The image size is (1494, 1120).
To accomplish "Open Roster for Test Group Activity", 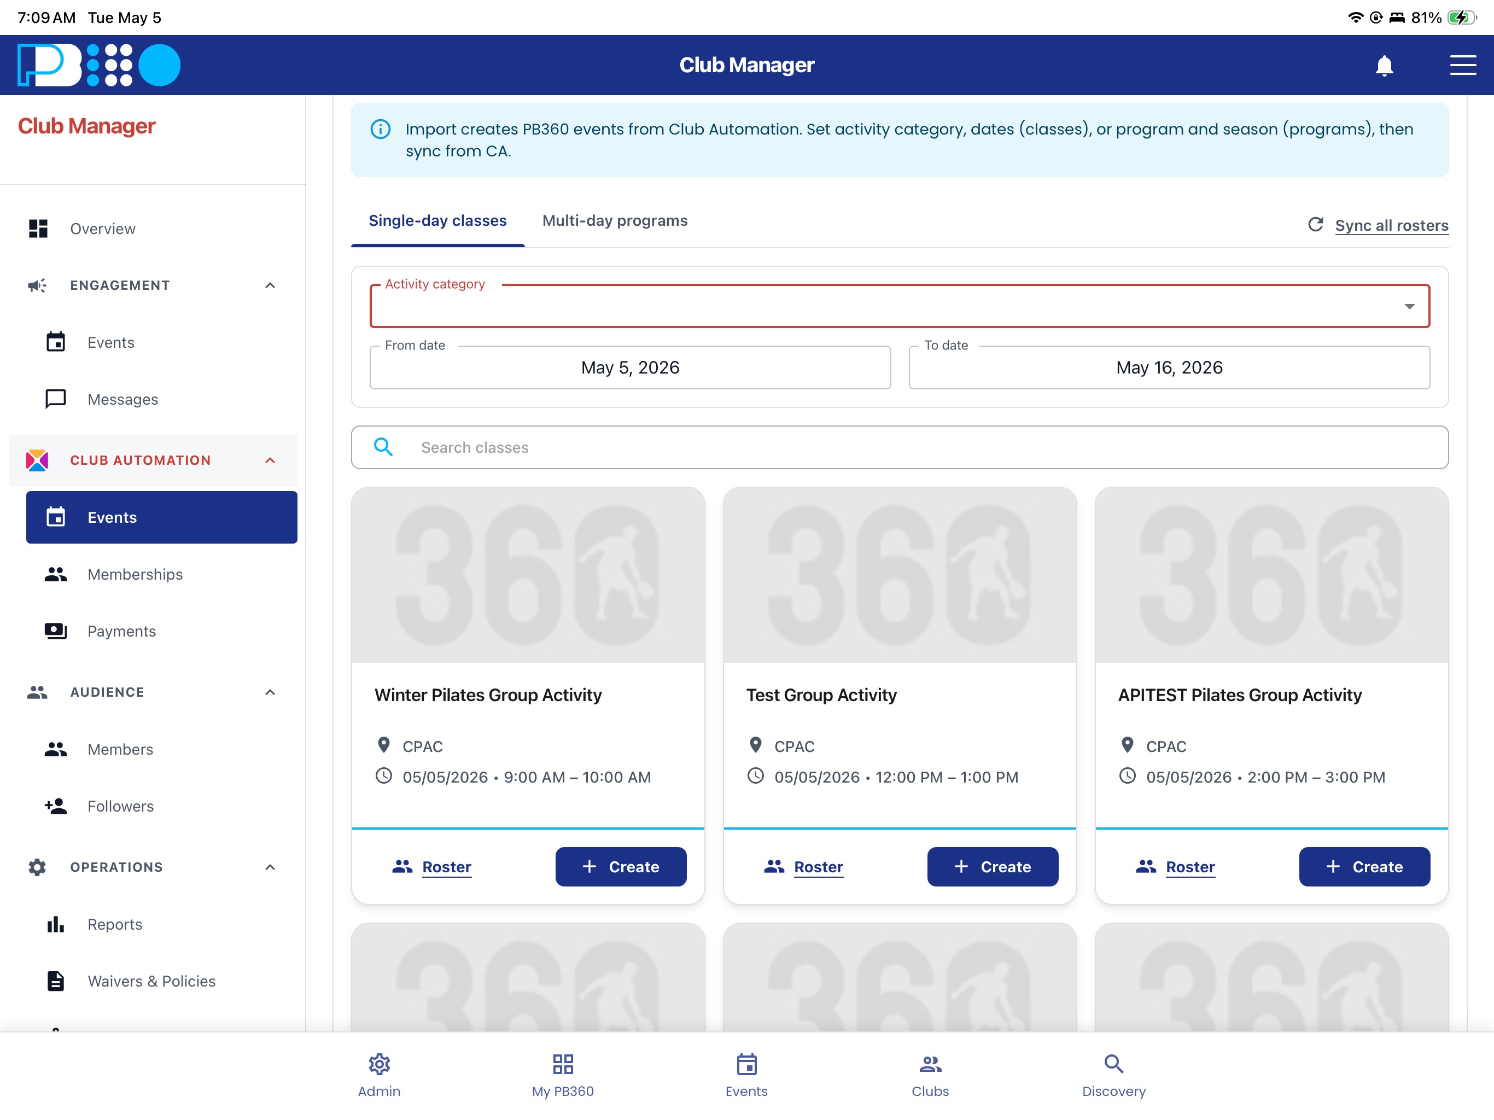I will point(804,867).
